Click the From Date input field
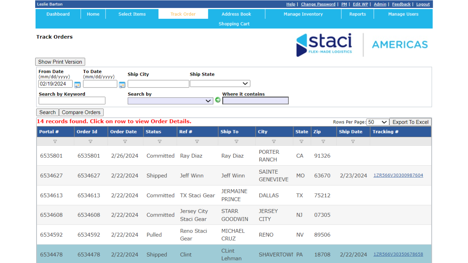468x263 pixels. coord(56,84)
